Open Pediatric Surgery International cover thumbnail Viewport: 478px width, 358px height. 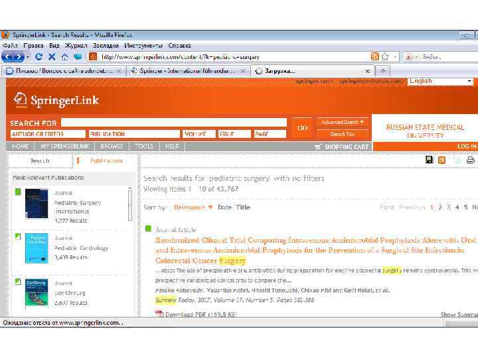coord(37,204)
